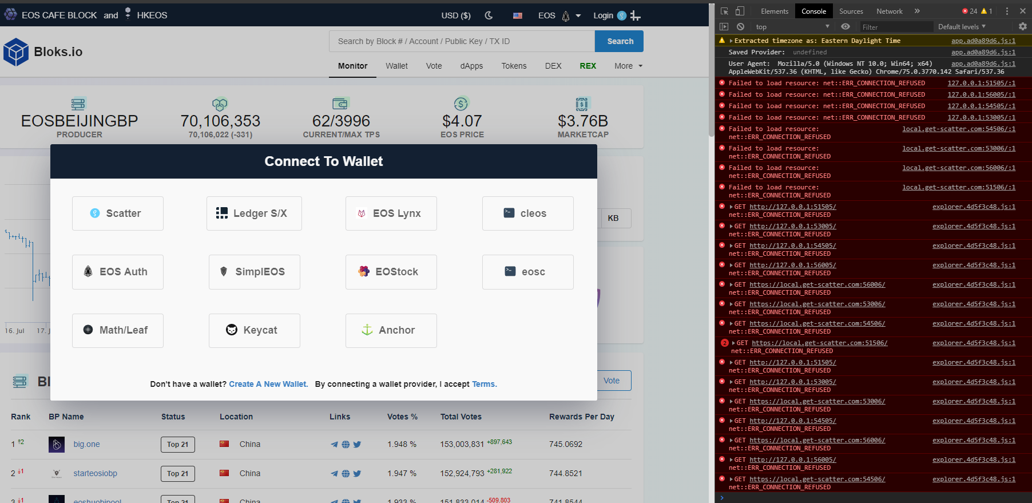Choose the Ledger S/X wallet option
1032x503 pixels.
tap(254, 213)
